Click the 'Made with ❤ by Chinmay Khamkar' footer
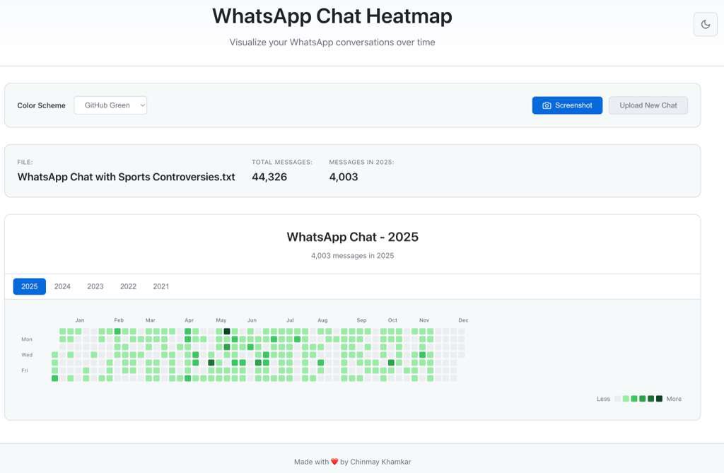This screenshot has height=473, width=724. click(352, 462)
